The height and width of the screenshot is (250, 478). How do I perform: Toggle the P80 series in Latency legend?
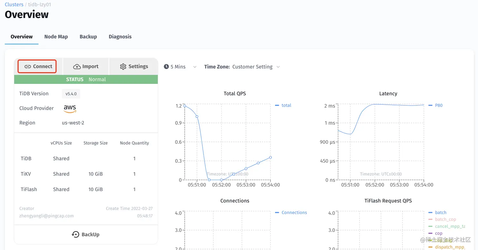pos(436,105)
